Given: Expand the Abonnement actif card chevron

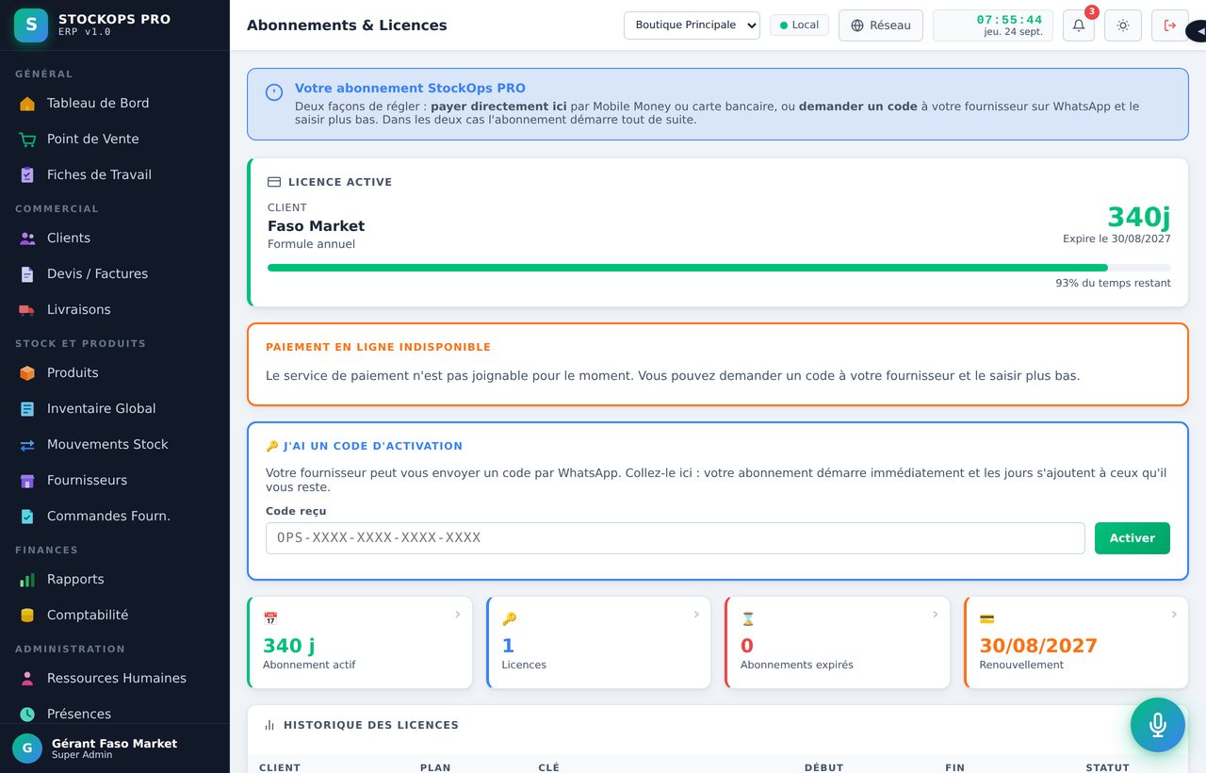Looking at the screenshot, I should 458,615.
